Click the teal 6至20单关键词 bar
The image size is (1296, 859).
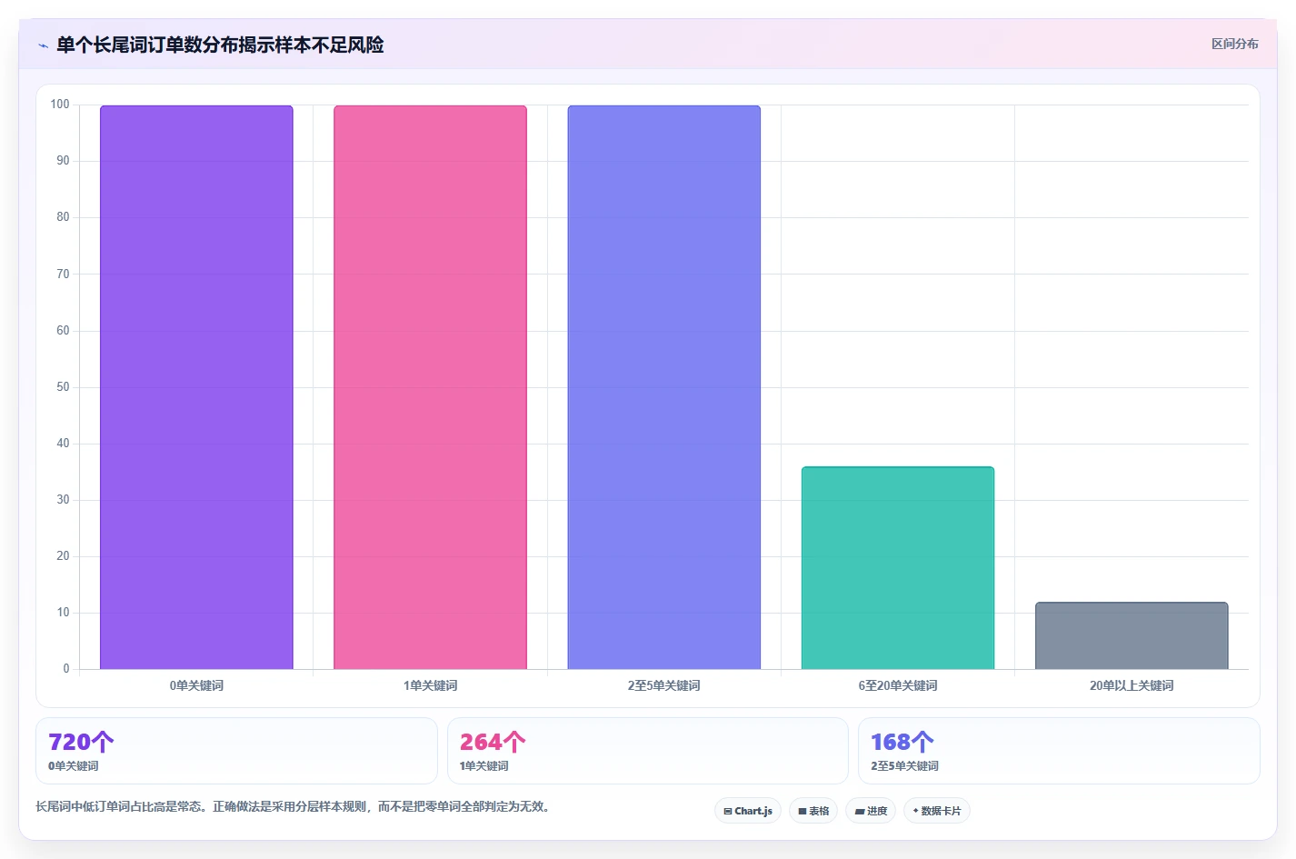pyautogui.click(x=898, y=568)
